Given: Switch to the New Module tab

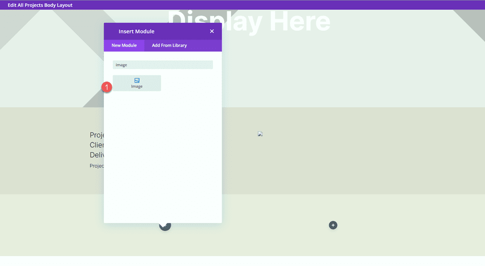Looking at the screenshot, I should tap(124, 45).
